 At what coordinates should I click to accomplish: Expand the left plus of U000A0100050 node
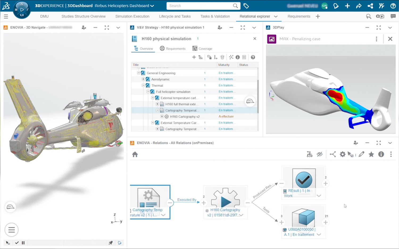[281, 222]
